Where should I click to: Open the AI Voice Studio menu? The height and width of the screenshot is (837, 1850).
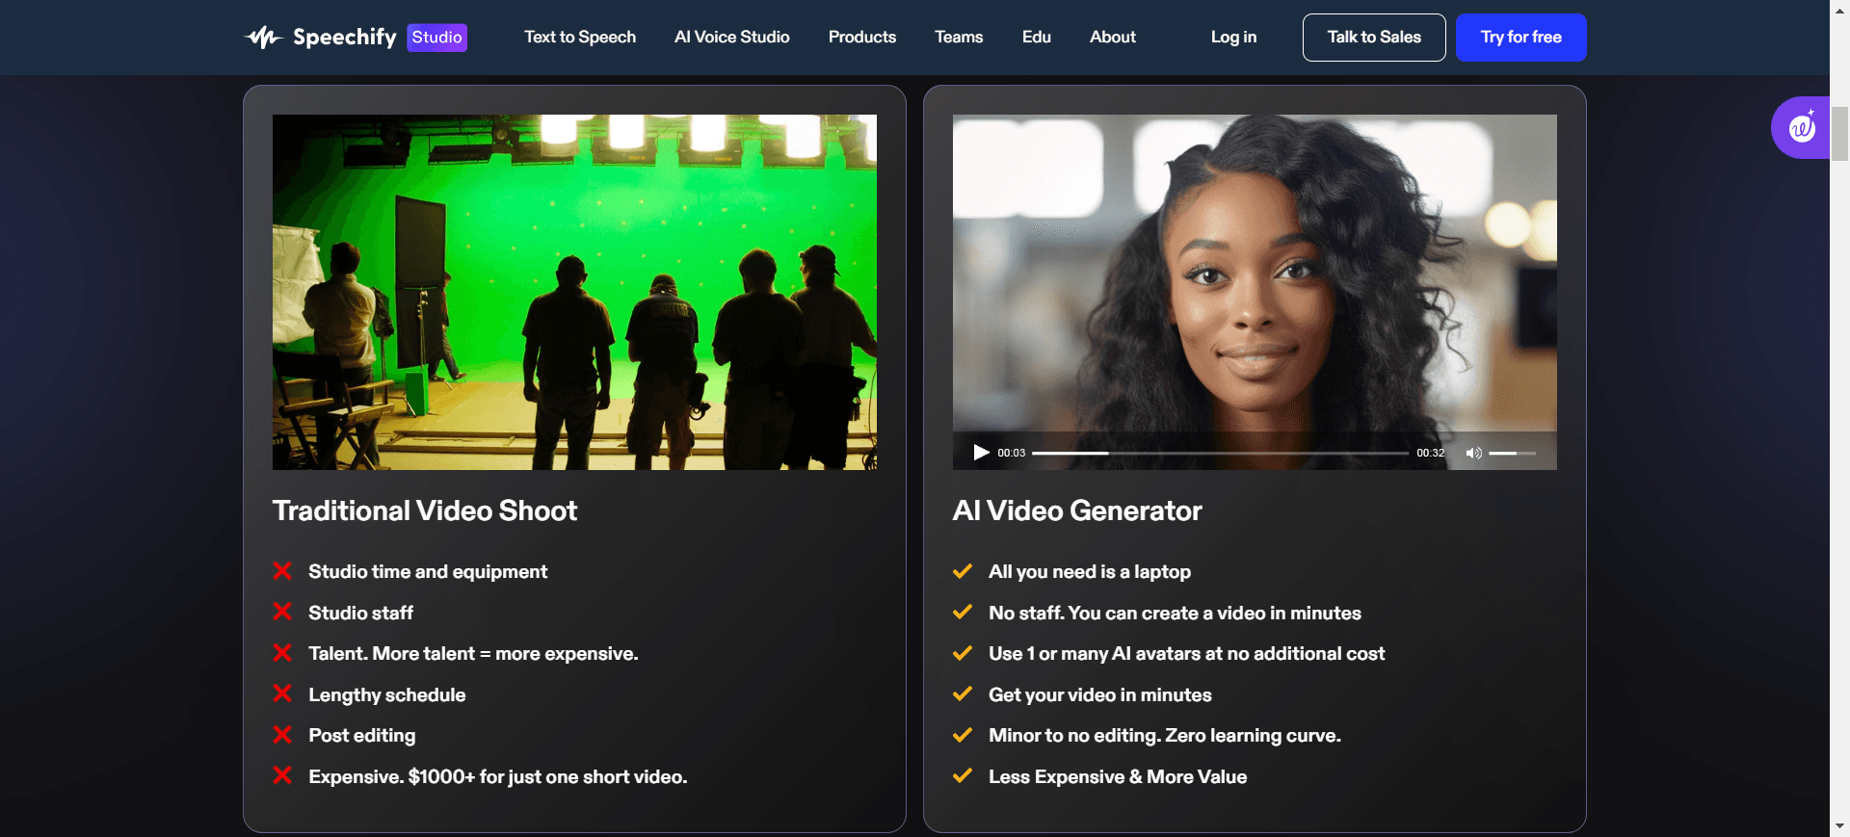(731, 38)
